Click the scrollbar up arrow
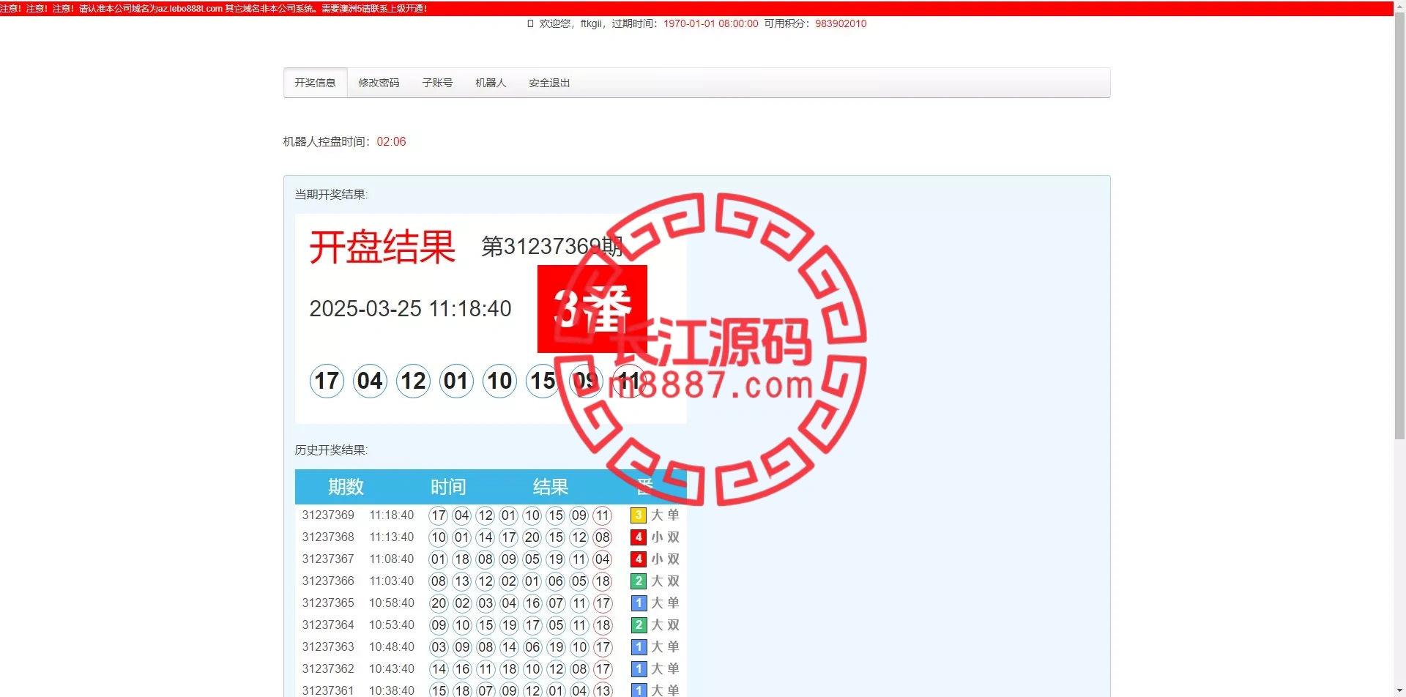The height and width of the screenshot is (697, 1406). (x=1399, y=6)
